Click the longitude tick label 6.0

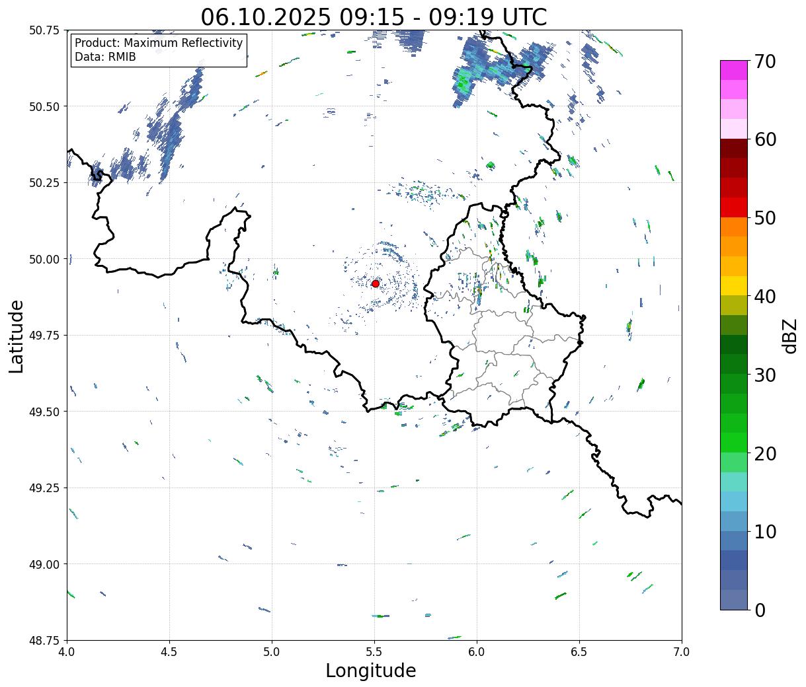coord(477,652)
